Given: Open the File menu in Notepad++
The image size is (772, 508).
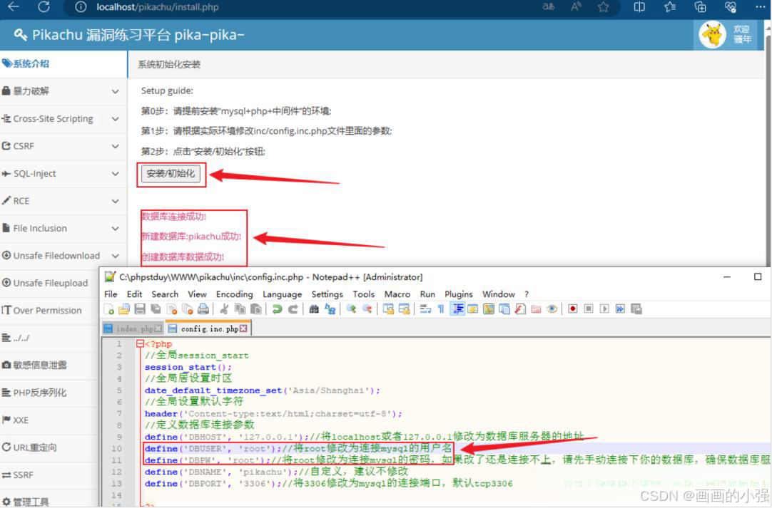Looking at the screenshot, I should click(111, 294).
